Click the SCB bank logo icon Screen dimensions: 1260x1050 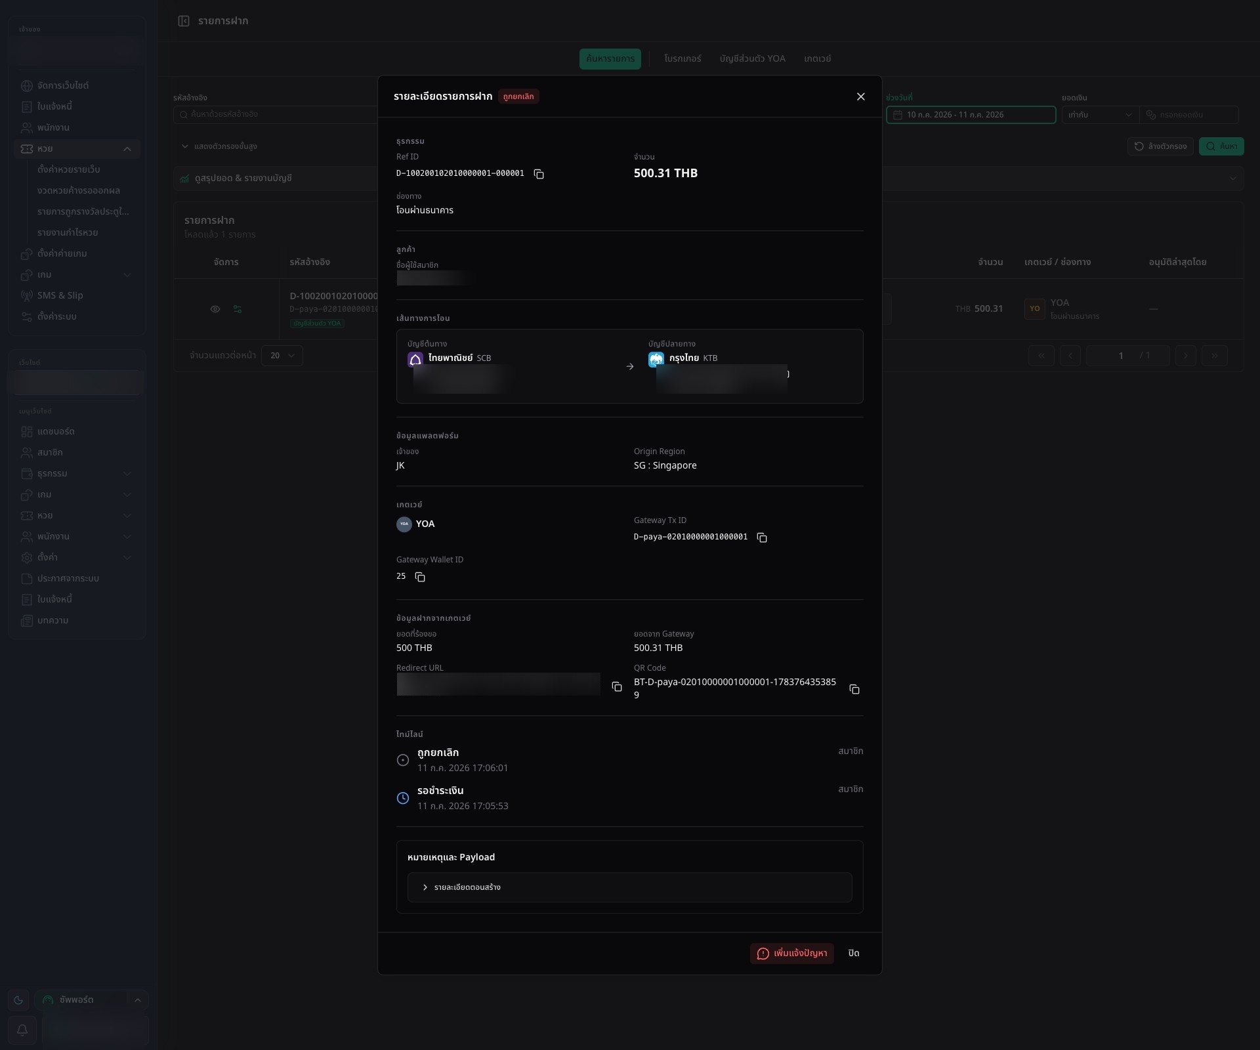[415, 359]
